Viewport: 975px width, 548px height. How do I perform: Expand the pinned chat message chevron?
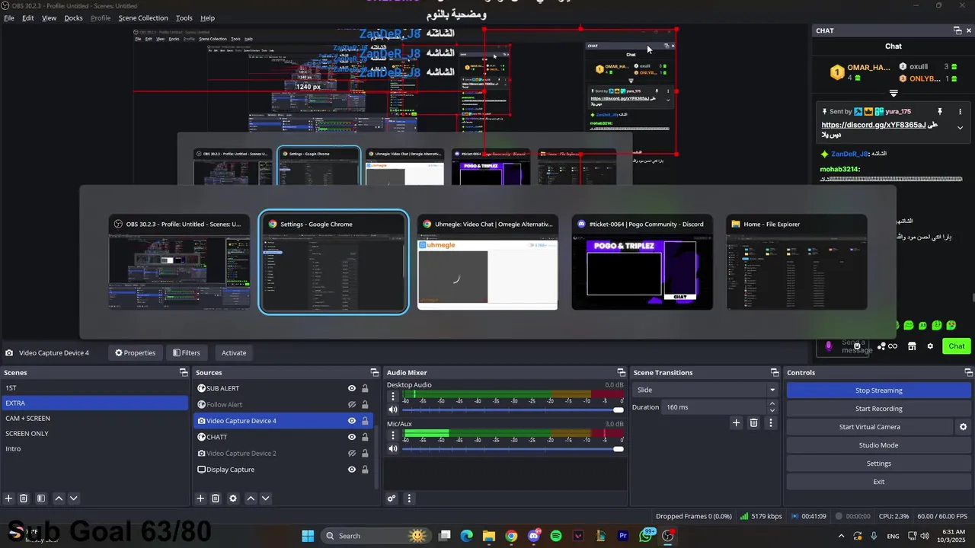coord(960,128)
